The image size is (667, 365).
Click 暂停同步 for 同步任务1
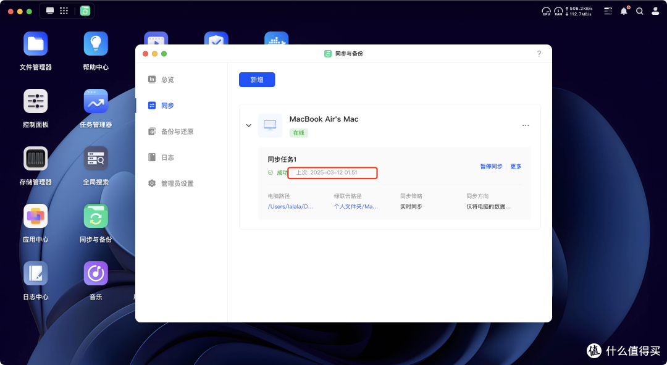pos(492,166)
